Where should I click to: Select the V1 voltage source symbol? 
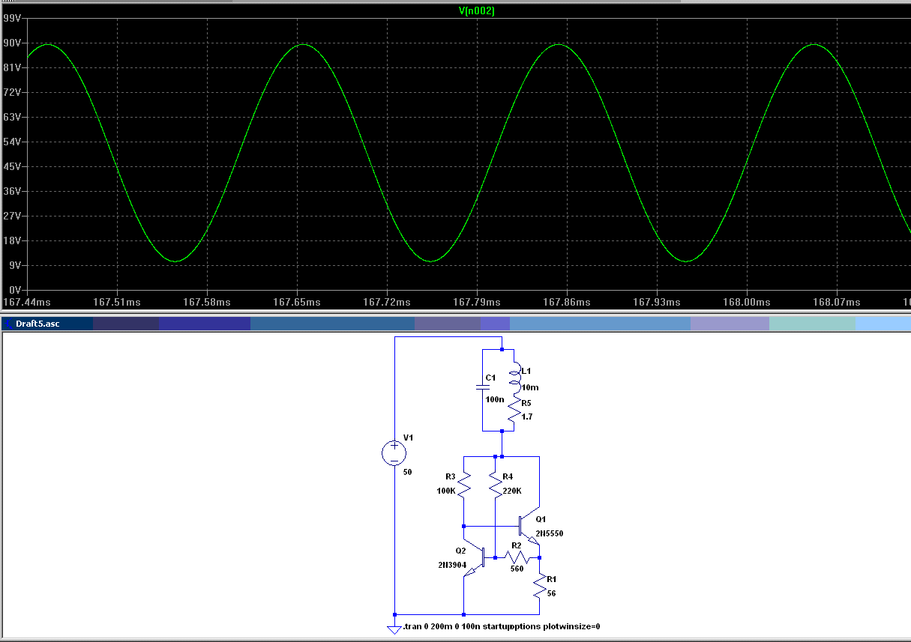(x=394, y=452)
